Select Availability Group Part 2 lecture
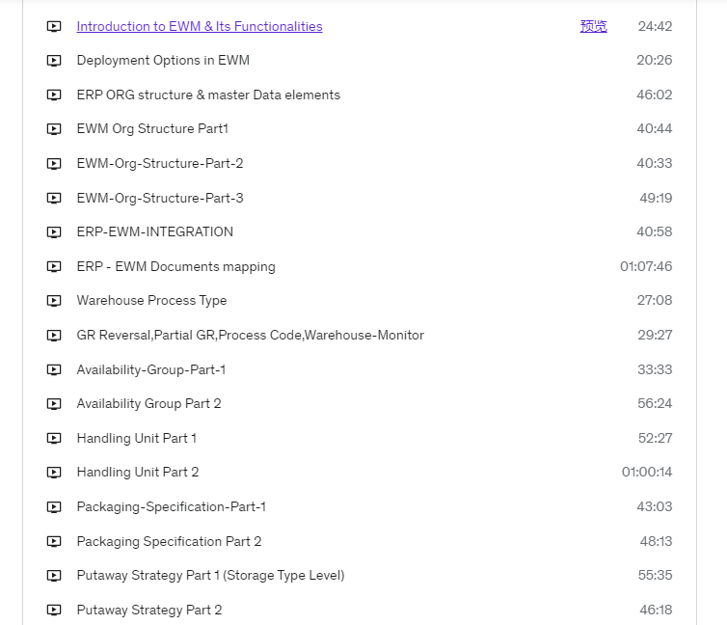This screenshot has width=727, height=625. pyautogui.click(x=148, y=404)
